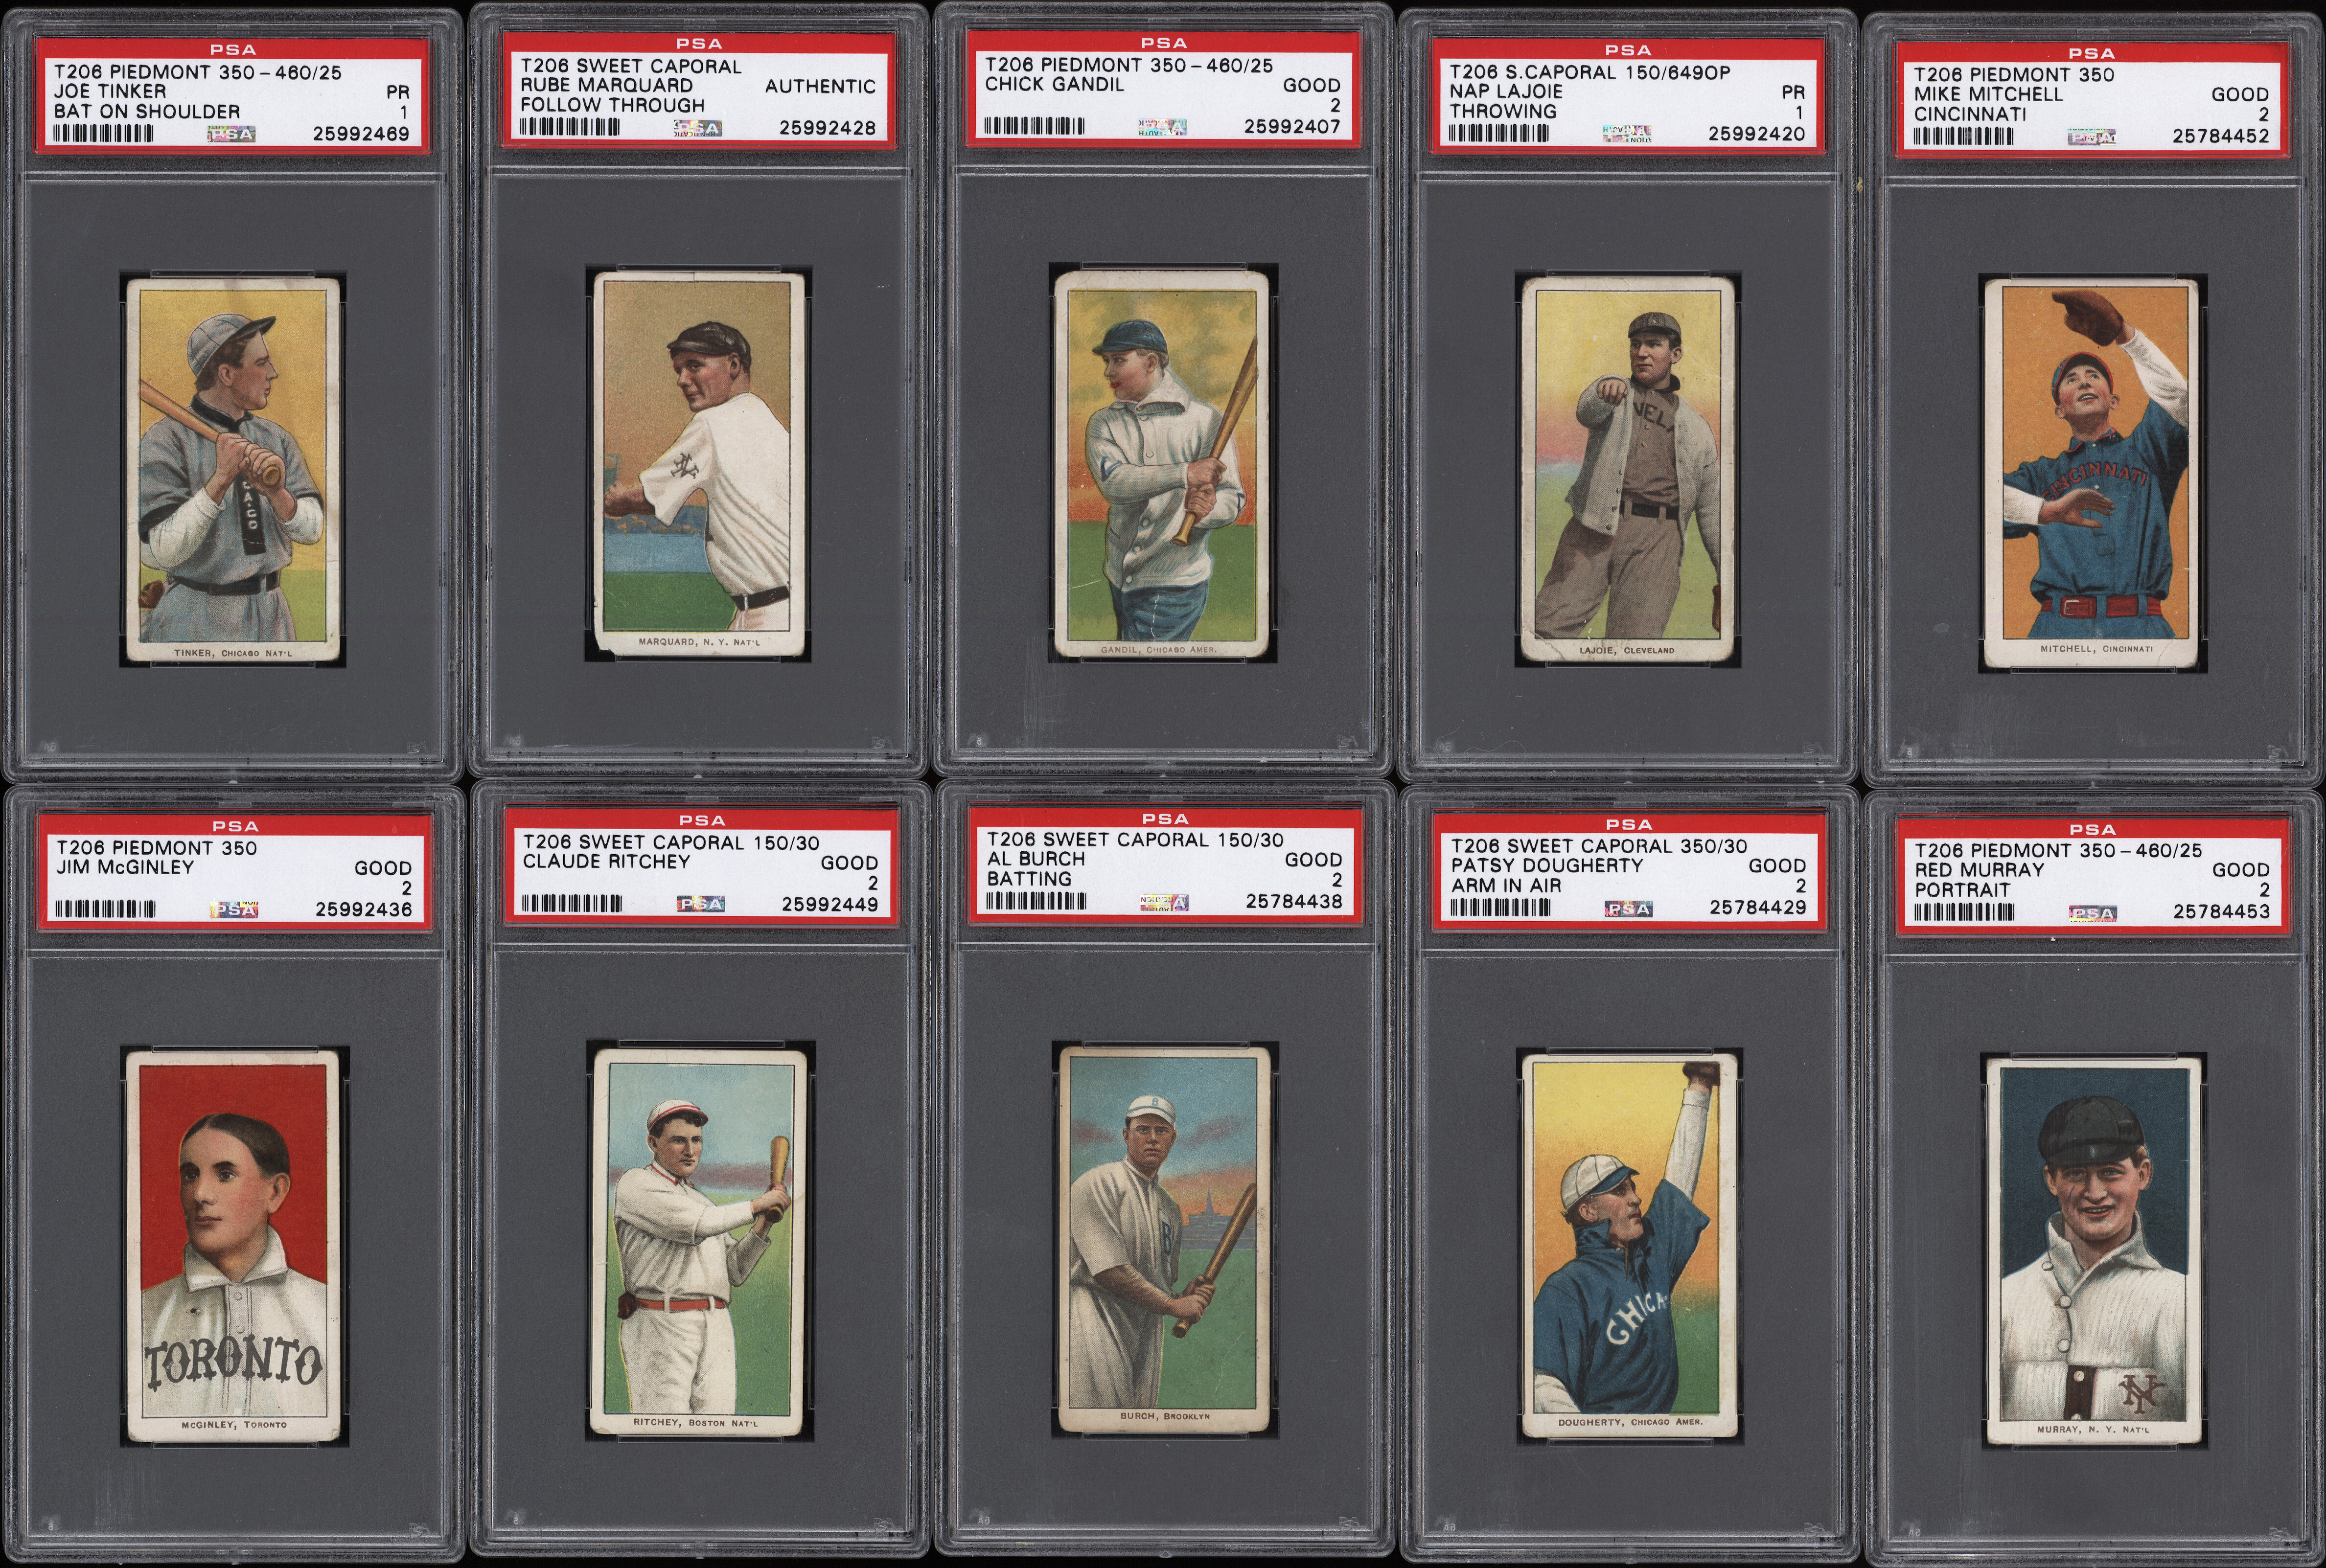2326x1568 pixels.
Task: Click 'T206 SWEET CAPORAL 350/30' text
Action: click(x=1599, y=846)
